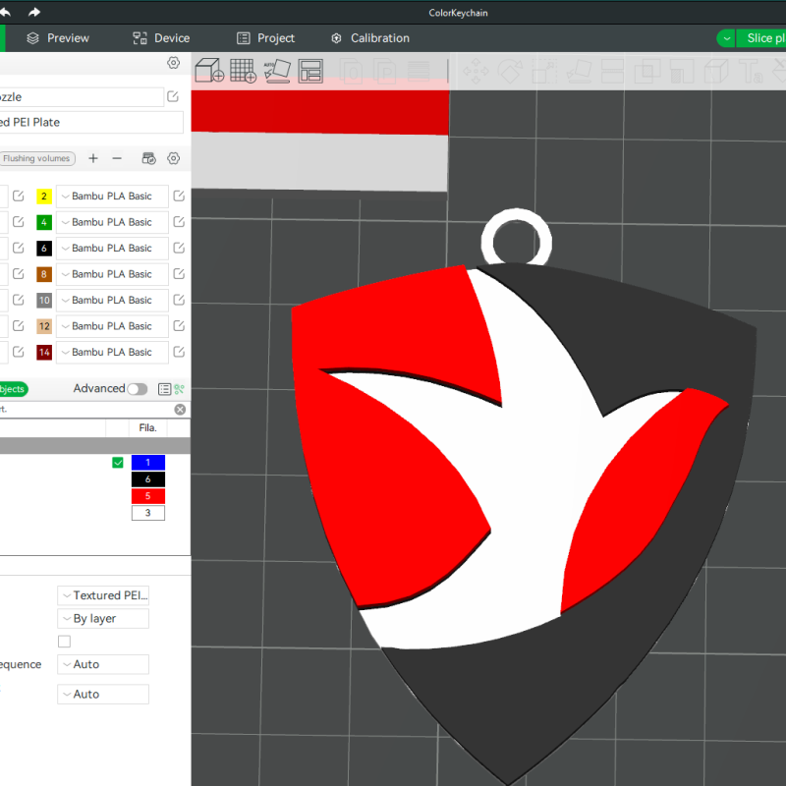Edit filament 2 preset icon
Viewport: 786px width, 786px height.
pyautogui.click(x=179, y=196)
